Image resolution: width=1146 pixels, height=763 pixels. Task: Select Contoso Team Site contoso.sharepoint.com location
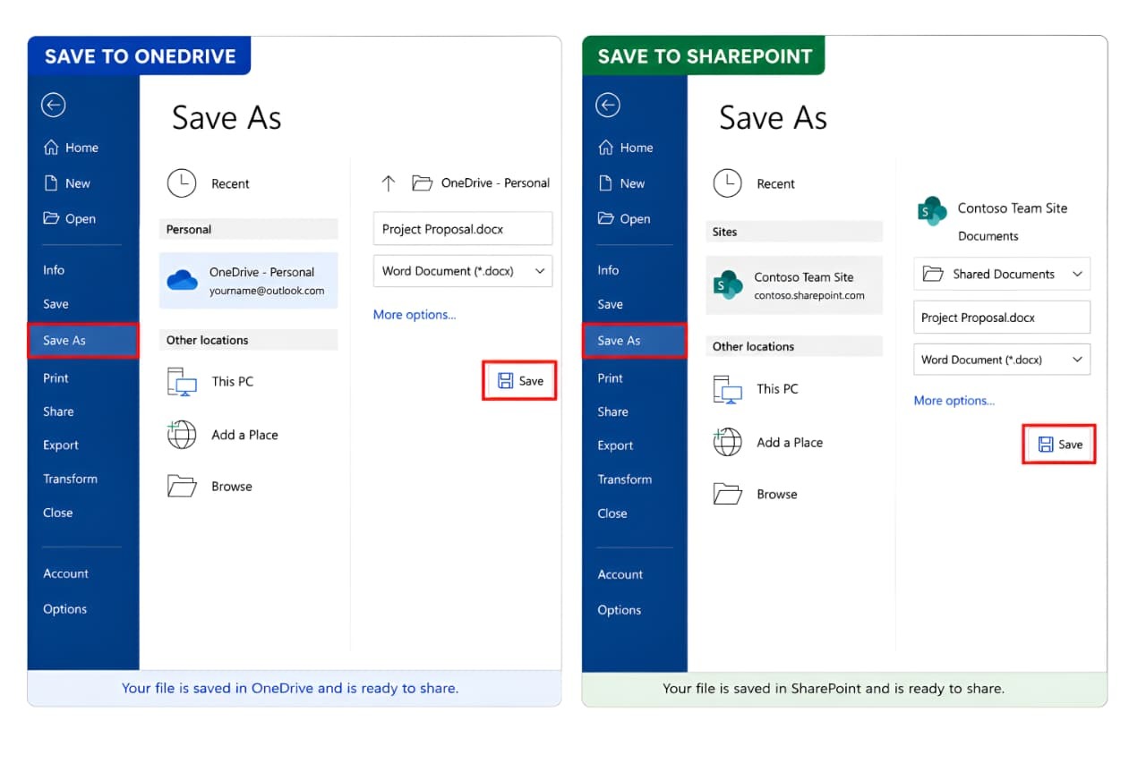(794, 285)
